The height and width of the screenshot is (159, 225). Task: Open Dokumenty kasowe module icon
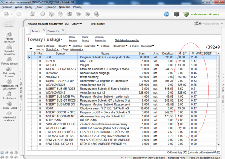(x=9, y=69)
